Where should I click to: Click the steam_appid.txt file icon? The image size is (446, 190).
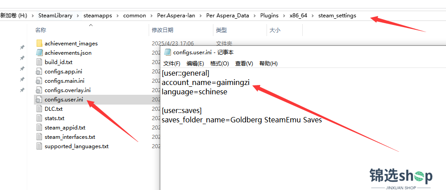click(x=39, y=128)
